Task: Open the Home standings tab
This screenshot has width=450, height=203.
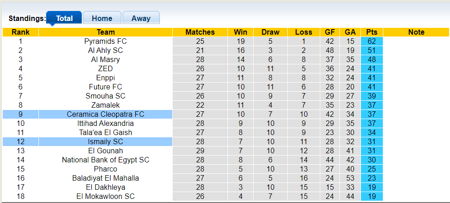Action: 102,18
